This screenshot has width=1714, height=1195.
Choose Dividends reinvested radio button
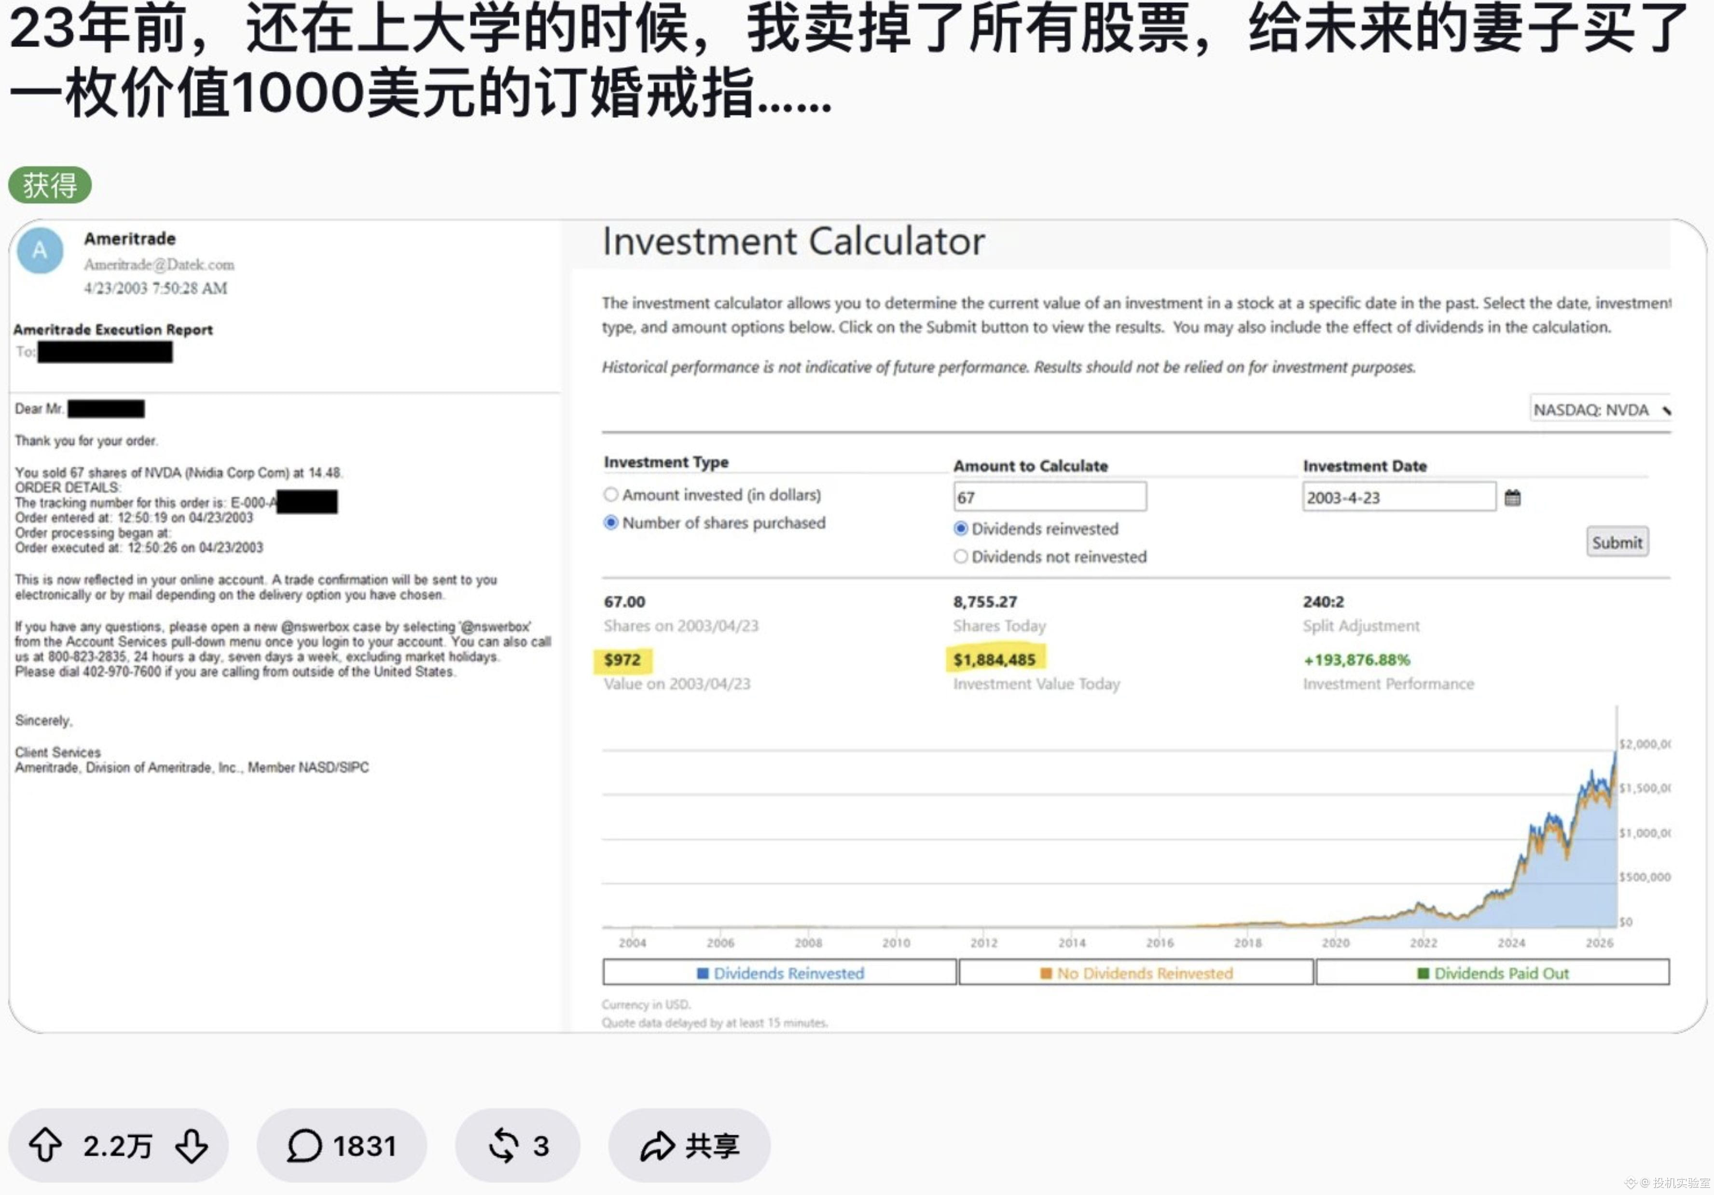point(961,529)
